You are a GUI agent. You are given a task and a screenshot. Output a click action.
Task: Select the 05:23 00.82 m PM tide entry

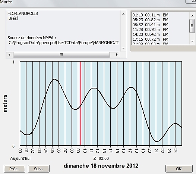tap(151, 20)
